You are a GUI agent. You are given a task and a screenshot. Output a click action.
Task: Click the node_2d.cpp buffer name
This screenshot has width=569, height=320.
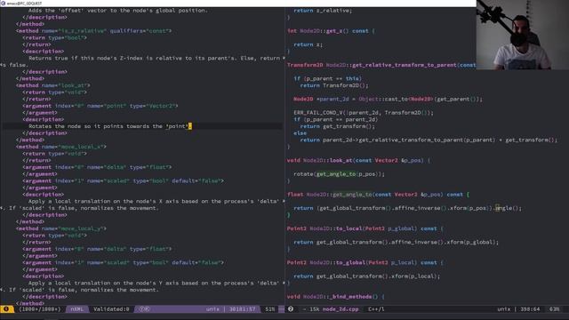click(341, 309)
